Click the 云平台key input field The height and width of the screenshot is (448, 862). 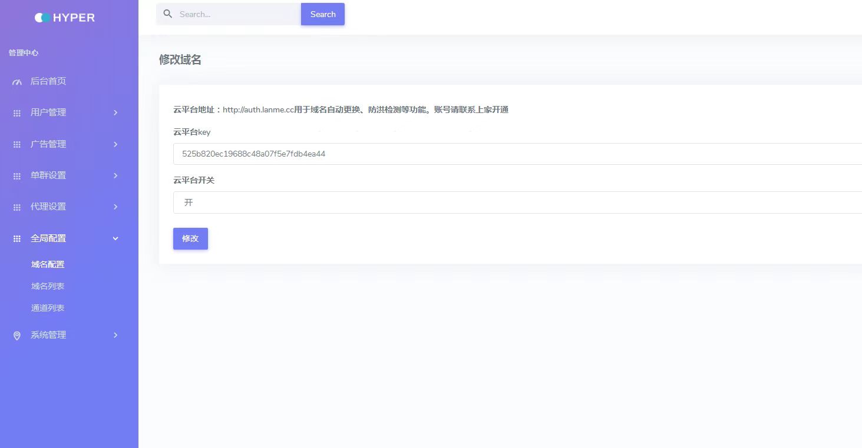point(517,154)
